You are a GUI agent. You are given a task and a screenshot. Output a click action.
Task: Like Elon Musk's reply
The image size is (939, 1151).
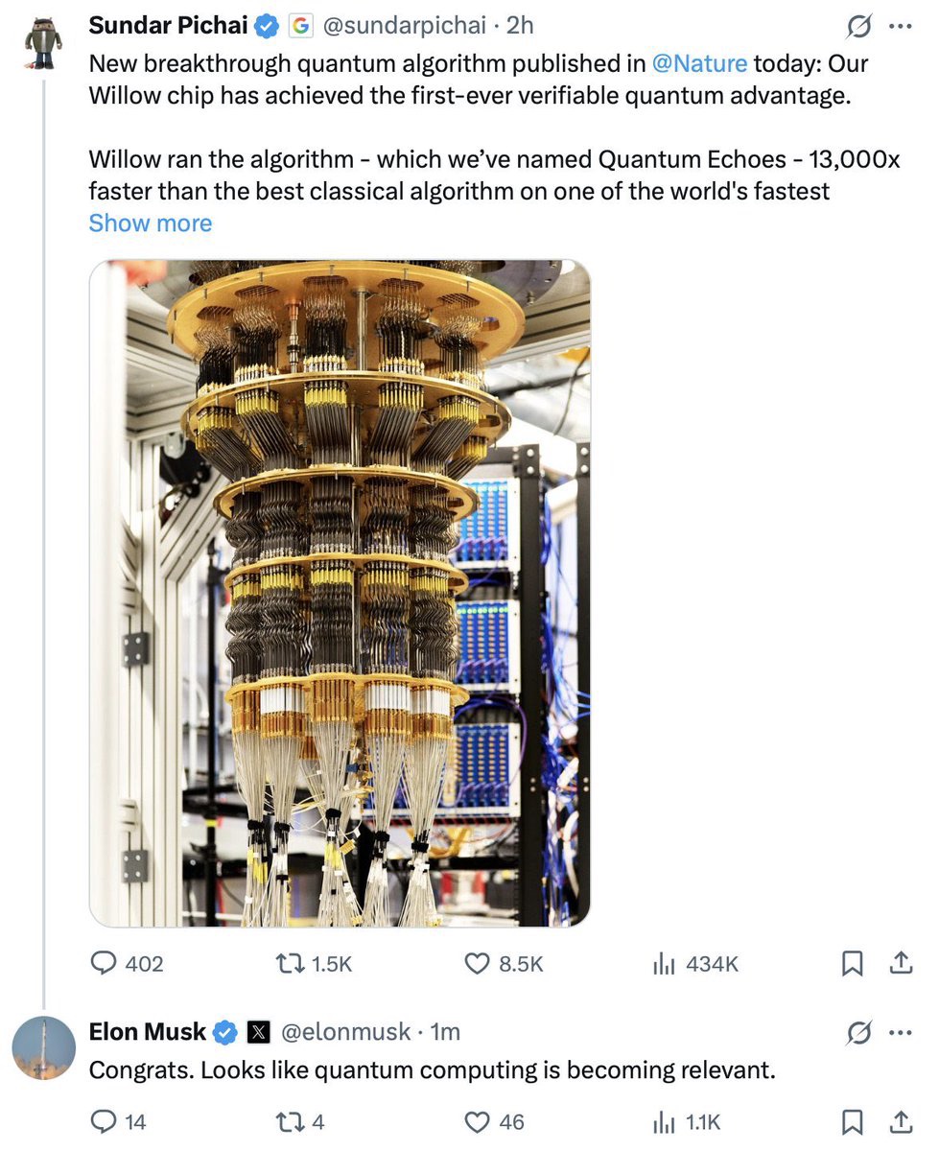click(x=478, y=1120)
